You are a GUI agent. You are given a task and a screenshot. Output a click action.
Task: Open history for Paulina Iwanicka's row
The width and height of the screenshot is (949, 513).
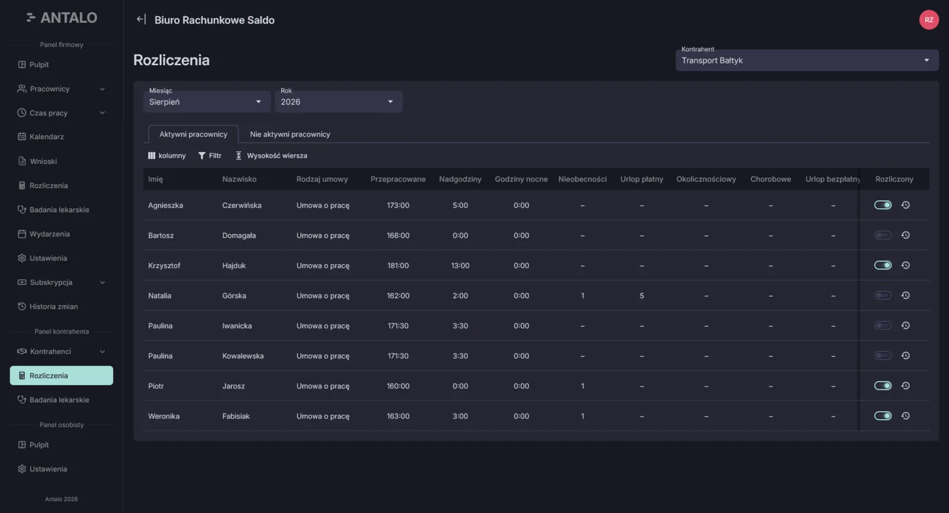click(906, 326)
